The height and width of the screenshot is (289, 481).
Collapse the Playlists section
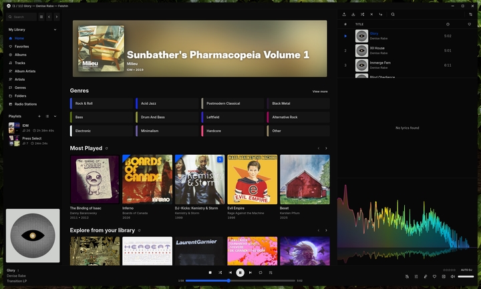point(55,116)
